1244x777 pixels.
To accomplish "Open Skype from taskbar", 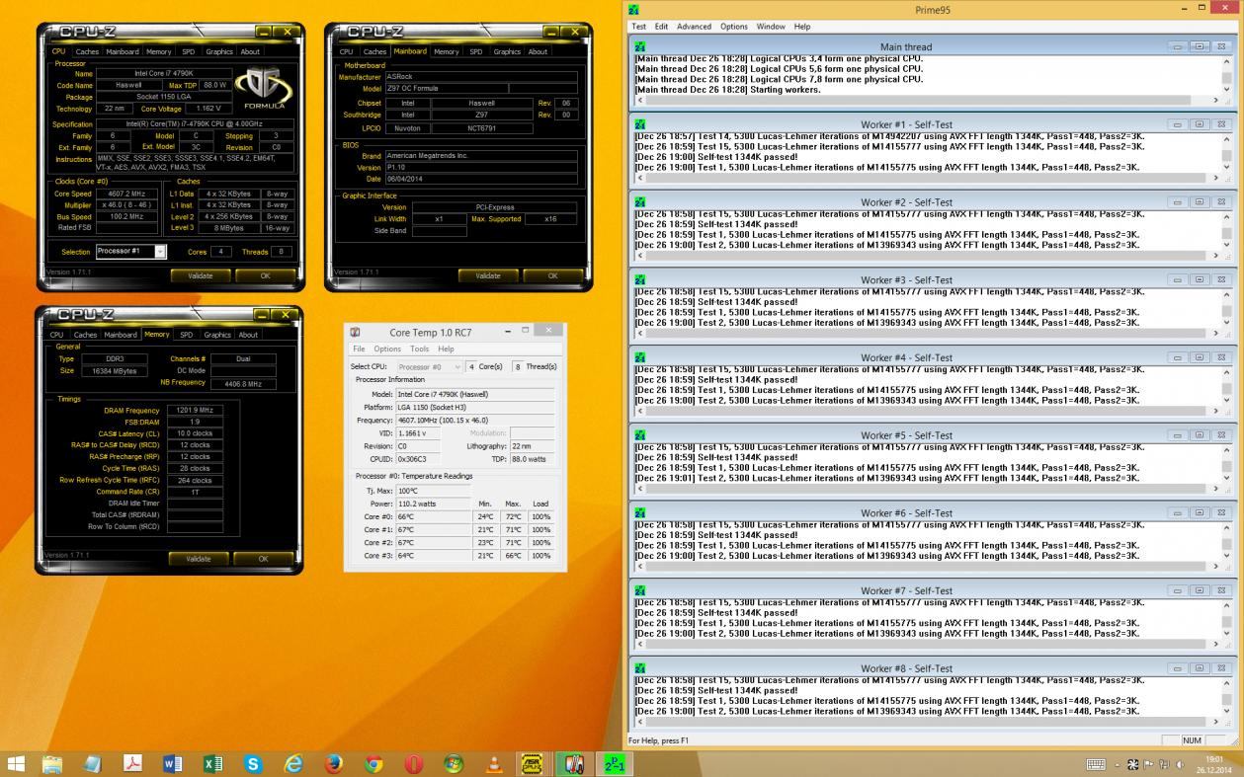I will [253, 763].
